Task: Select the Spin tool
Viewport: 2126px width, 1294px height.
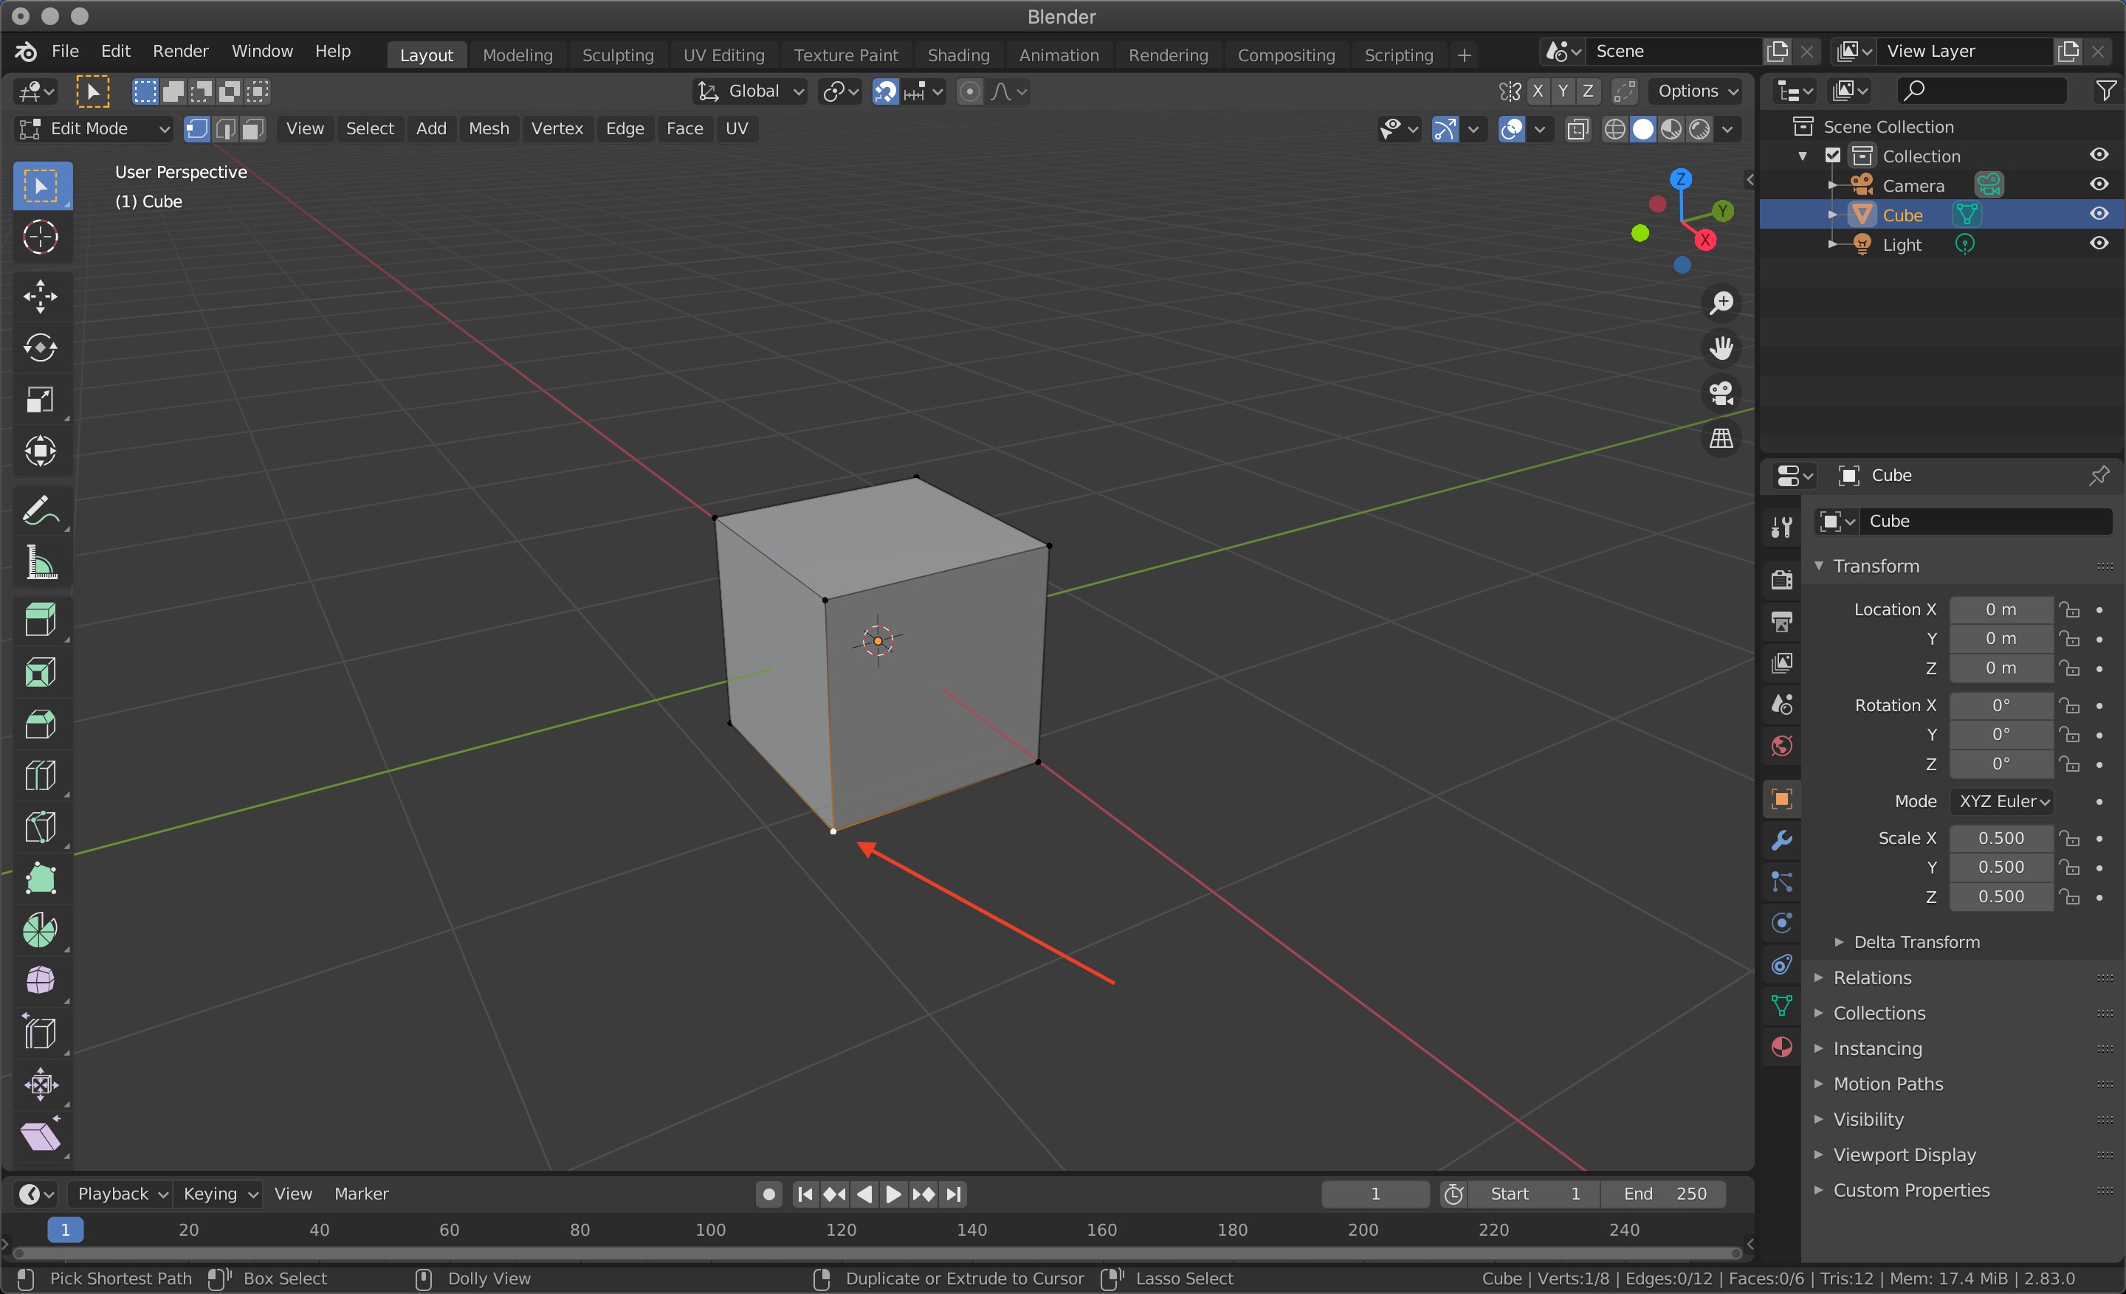Action: (41, 930)
